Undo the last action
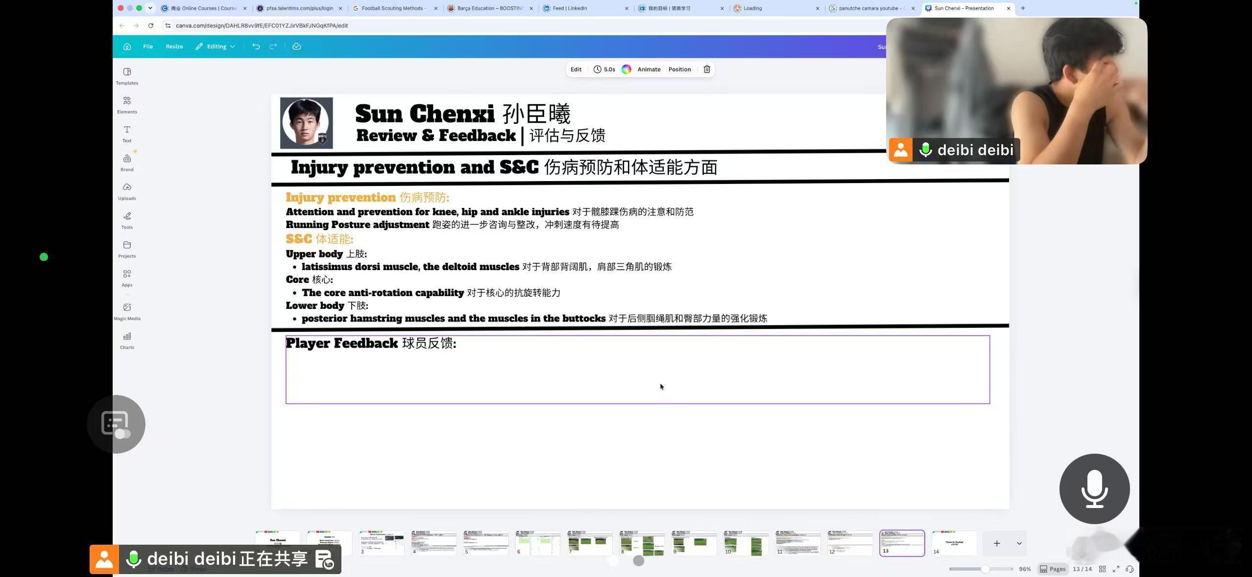This screenshot has height=577, width=1252. tap(256, 46)
